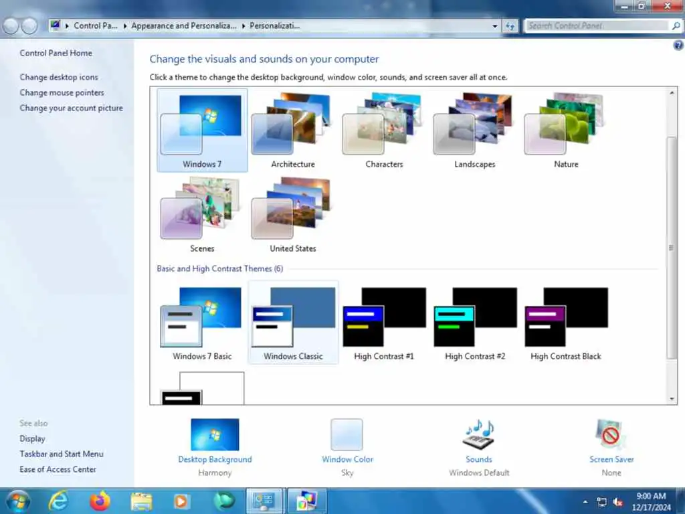The image size is (685, 514).
Task: Open Windows Explorer from taskbar
Action: [x=141, y=501]
